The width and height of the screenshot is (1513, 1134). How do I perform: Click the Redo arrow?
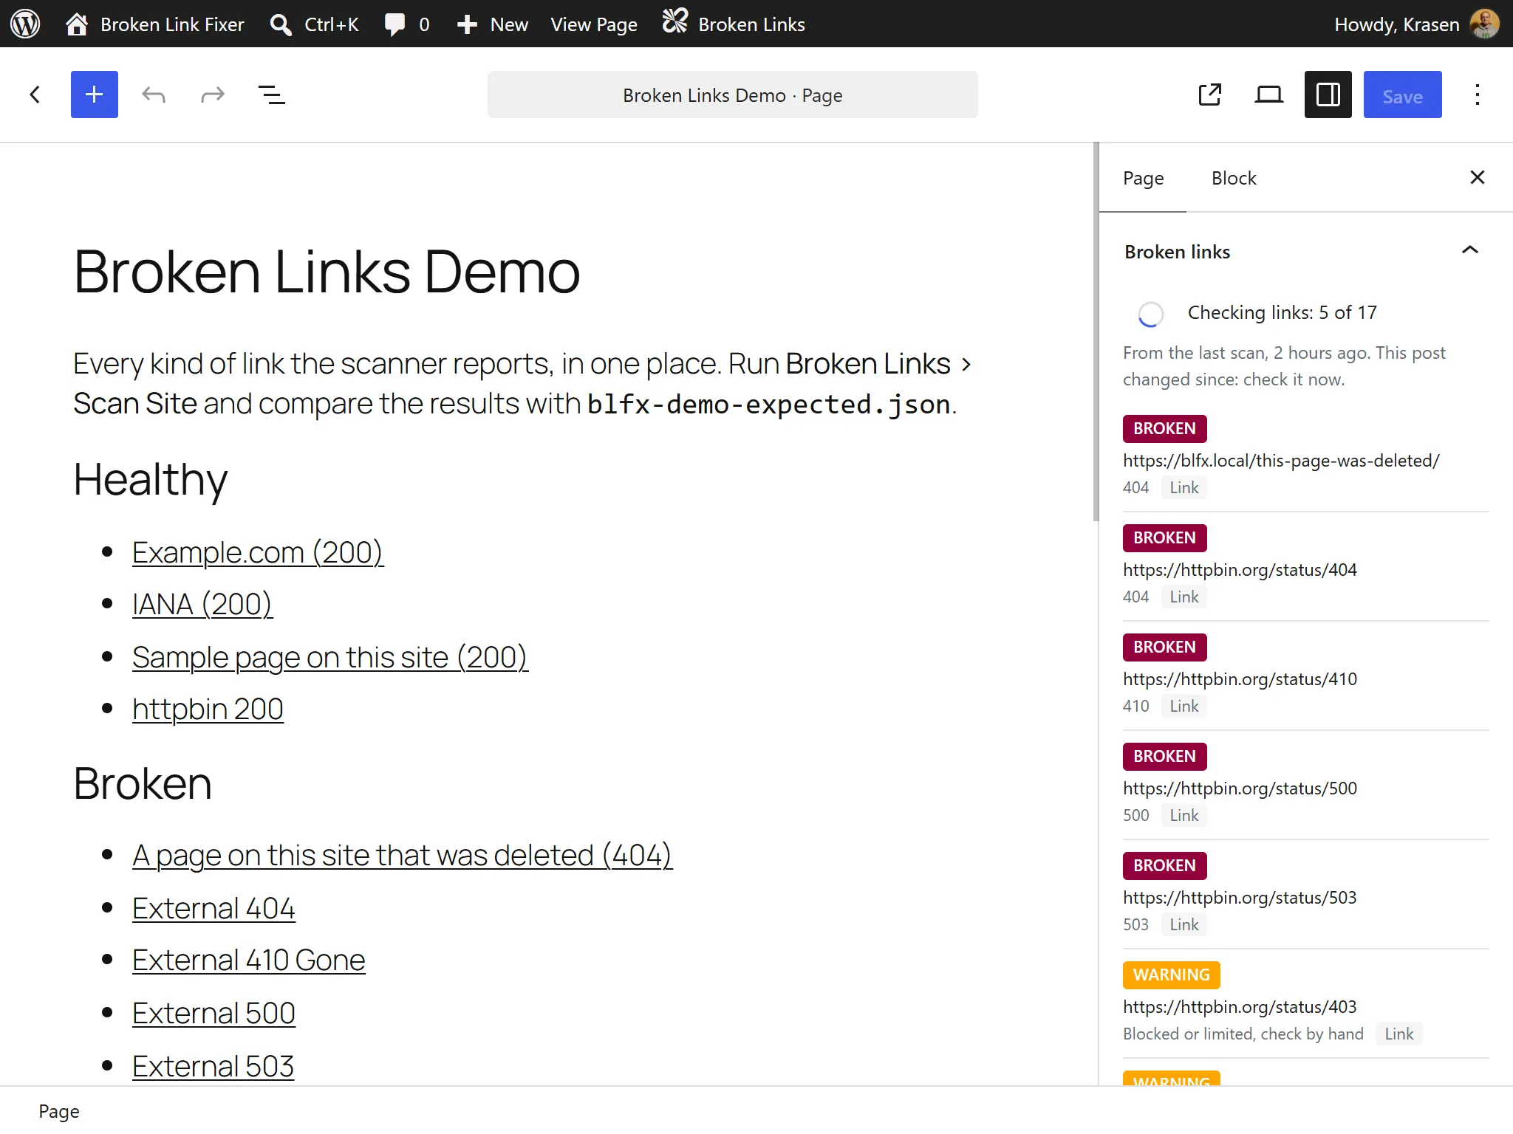click(213, 94)
